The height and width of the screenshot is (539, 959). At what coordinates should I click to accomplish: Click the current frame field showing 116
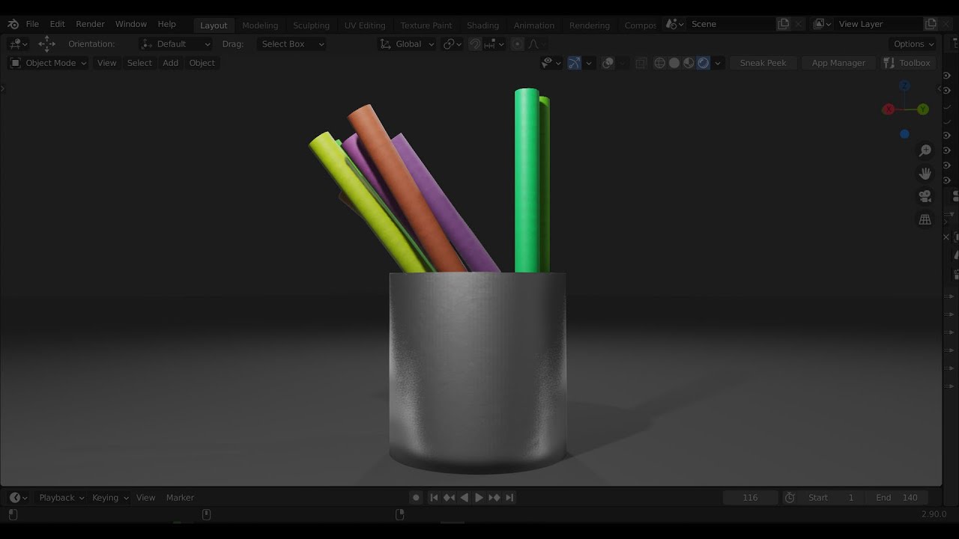pyautogui.click(x=750, y=497)
